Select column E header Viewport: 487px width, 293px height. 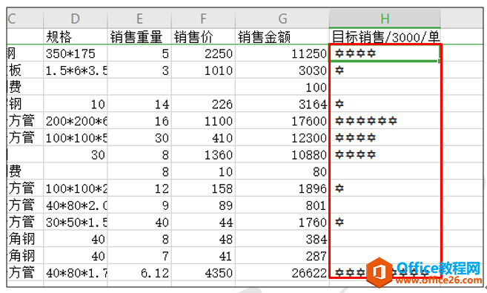point(139,19)
